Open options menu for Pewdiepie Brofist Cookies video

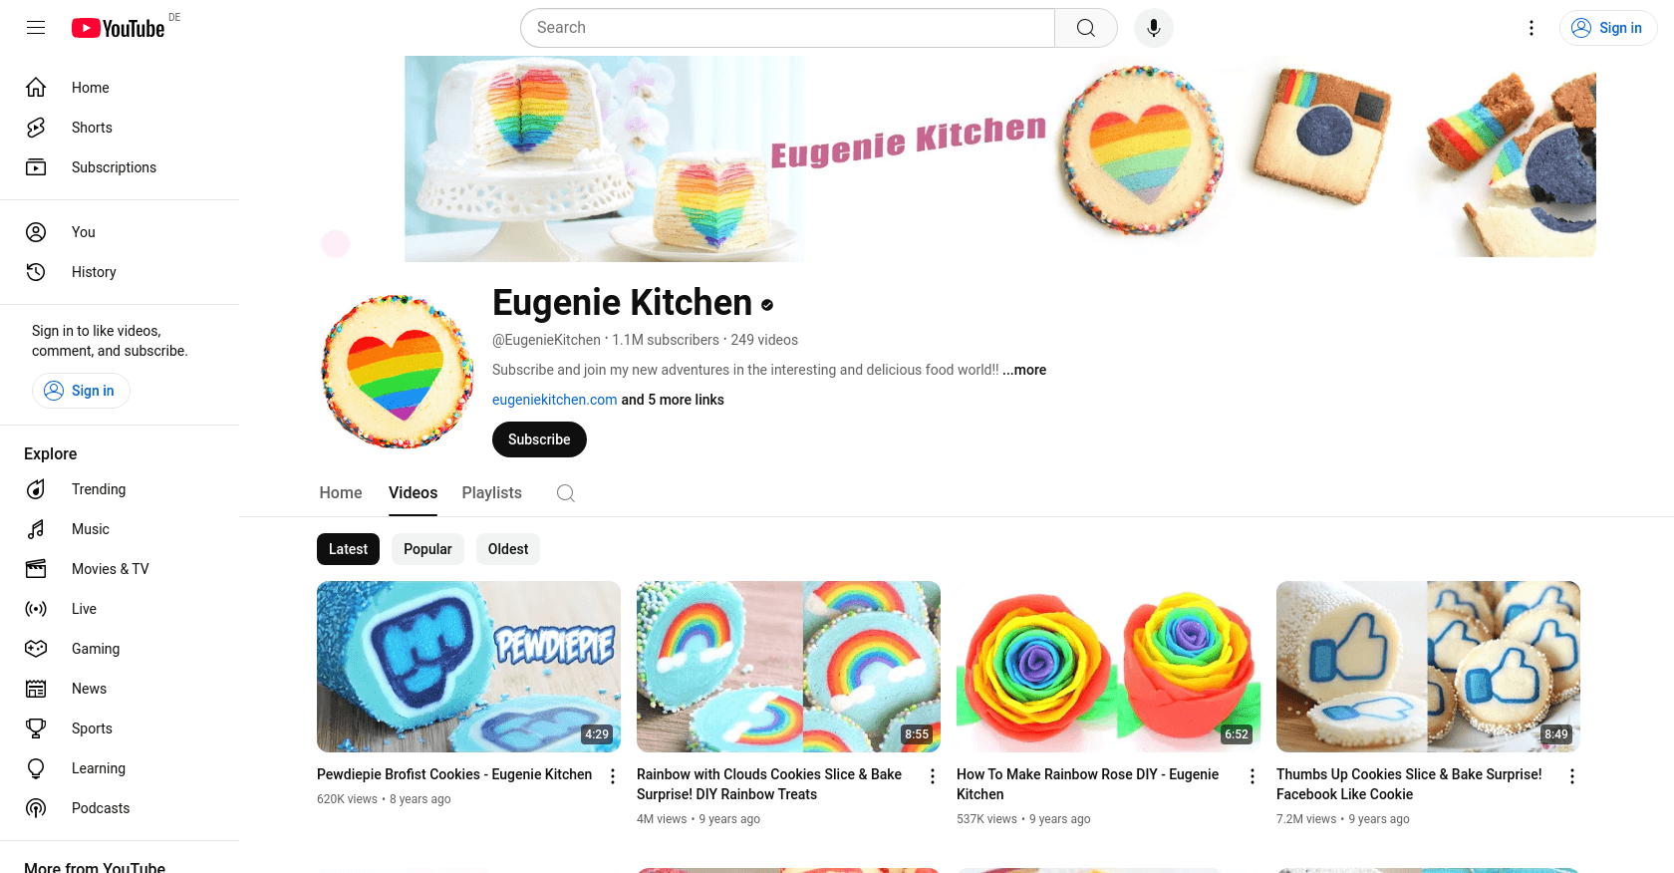coord(613,776)
